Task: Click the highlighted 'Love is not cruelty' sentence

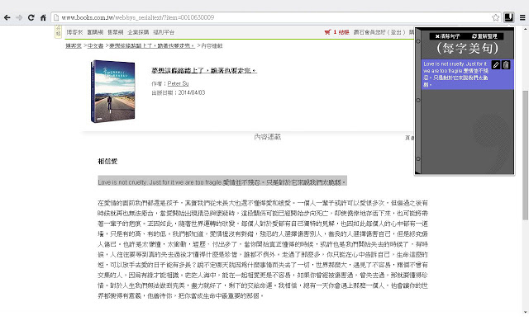Action: tap(222, 182)
